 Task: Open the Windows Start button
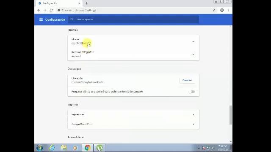39,148
